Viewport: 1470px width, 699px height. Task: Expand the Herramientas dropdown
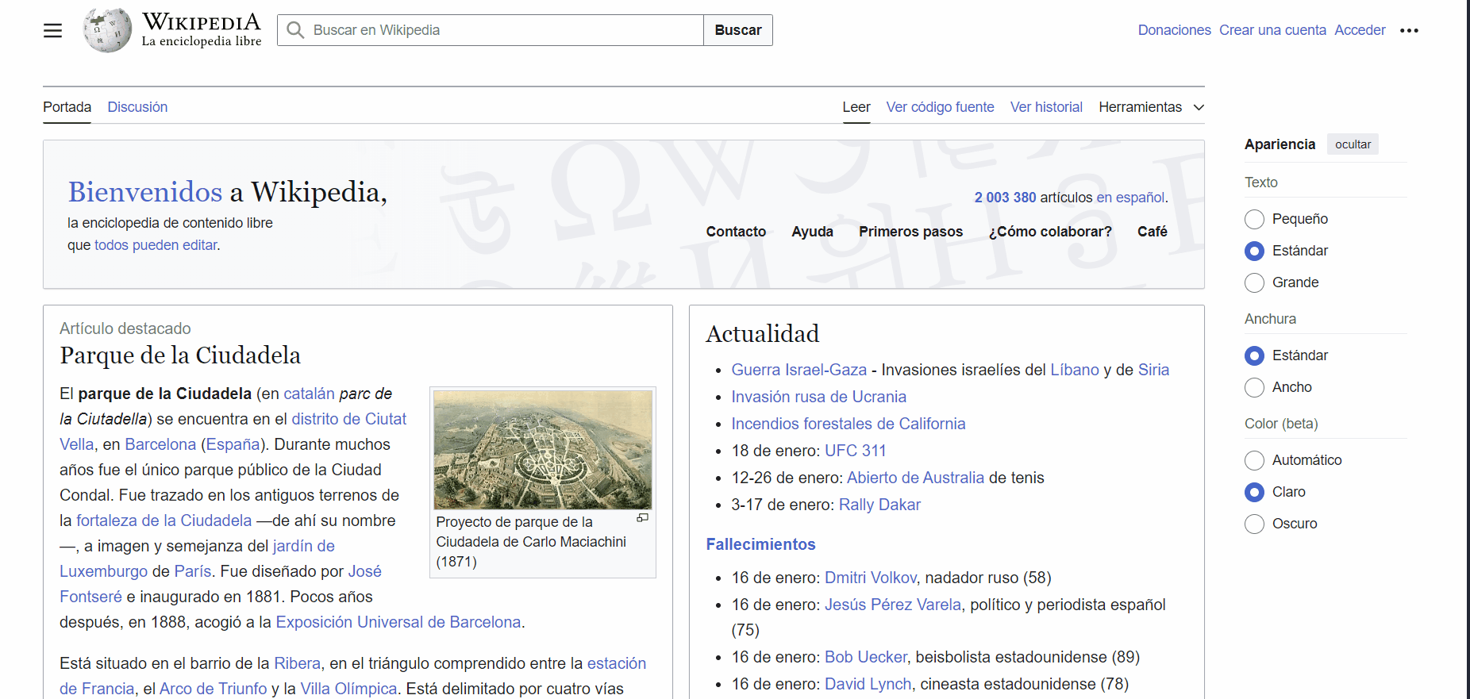coord(1151,107)
